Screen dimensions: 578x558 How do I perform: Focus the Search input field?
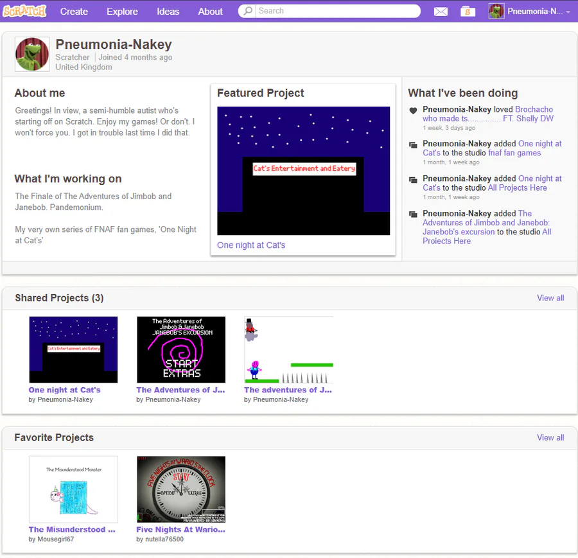click(x=338, y=11)
